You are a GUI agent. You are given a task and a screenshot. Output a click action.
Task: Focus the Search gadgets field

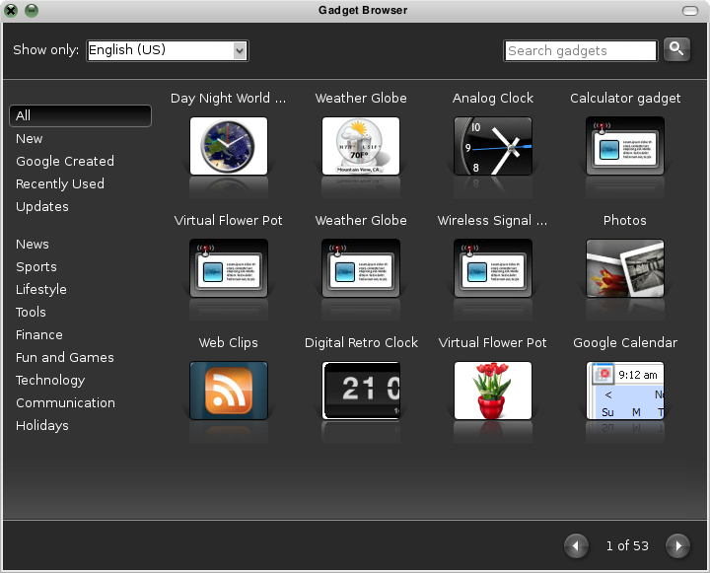point(581,50)
